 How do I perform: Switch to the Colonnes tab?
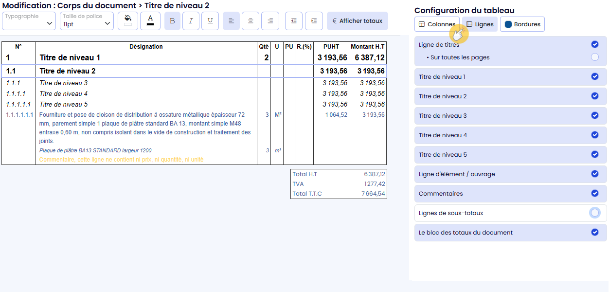tap(437, 24)
